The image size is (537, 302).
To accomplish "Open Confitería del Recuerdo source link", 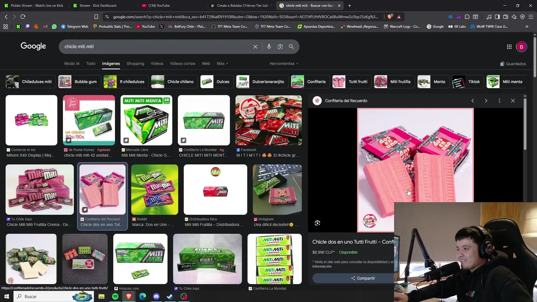I will (x=346, y=101).
